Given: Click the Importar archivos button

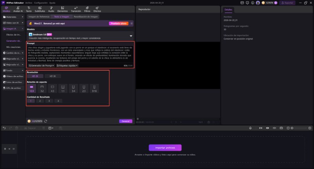Looking at the screenshot, I should click(165, 148).
